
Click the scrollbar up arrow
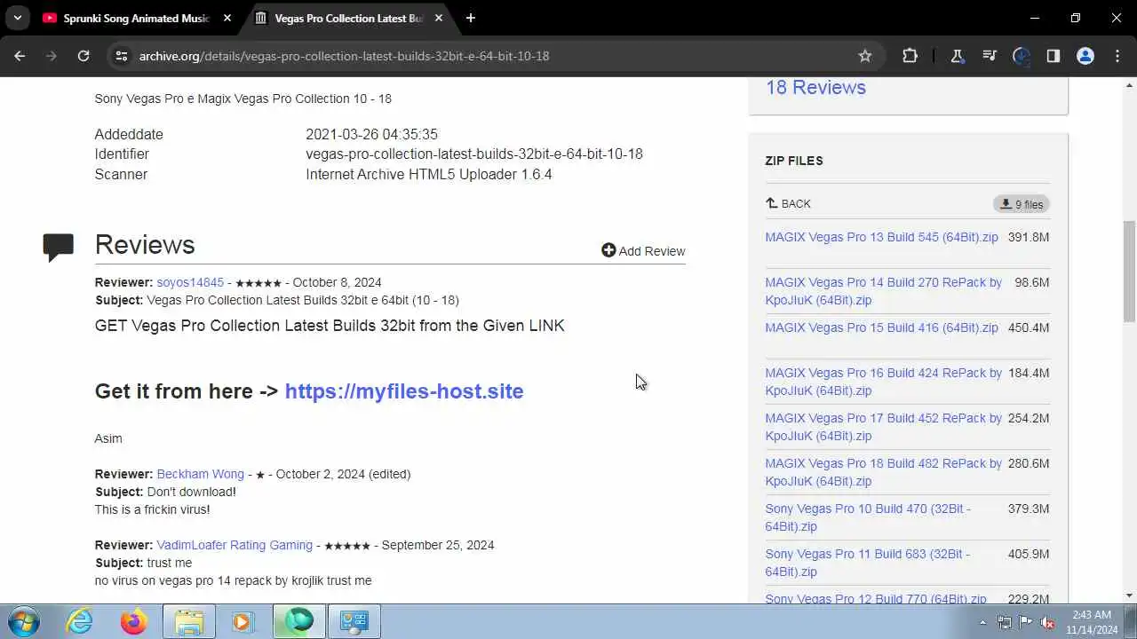click(x=1129, y=83)
